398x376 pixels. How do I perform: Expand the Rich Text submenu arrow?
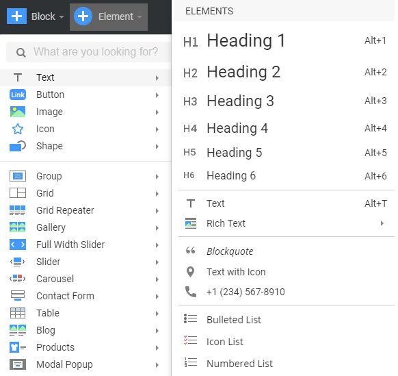click(382, 223)
